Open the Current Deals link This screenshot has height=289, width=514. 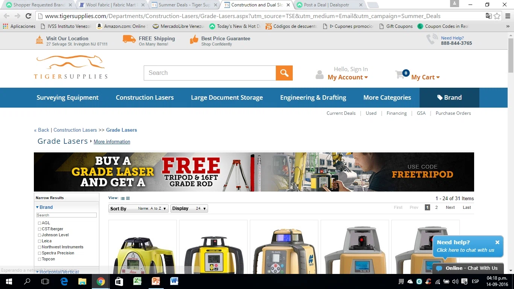click(341, 113)
